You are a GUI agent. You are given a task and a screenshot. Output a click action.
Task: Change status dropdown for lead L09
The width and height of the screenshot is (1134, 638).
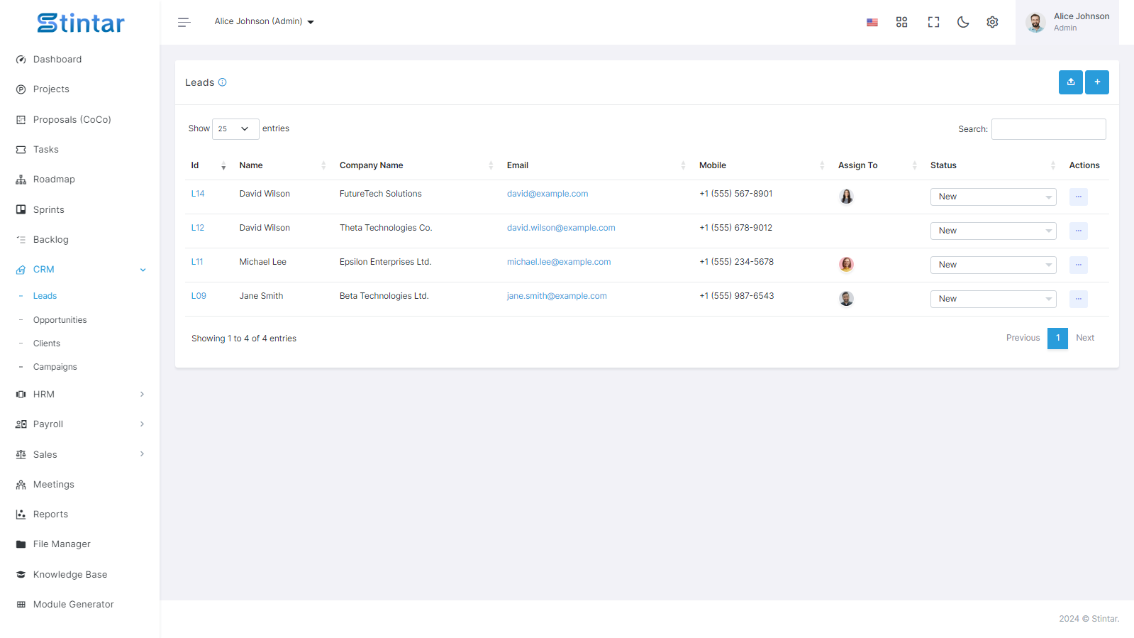click(x=994, y=299)
